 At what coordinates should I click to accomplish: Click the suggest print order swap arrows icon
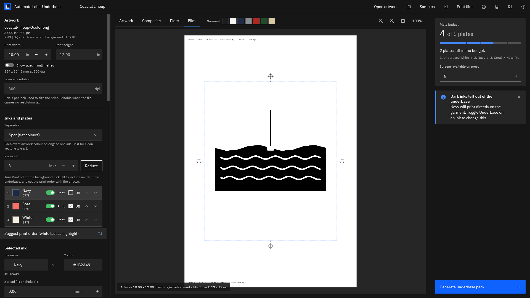coord(100,233)
